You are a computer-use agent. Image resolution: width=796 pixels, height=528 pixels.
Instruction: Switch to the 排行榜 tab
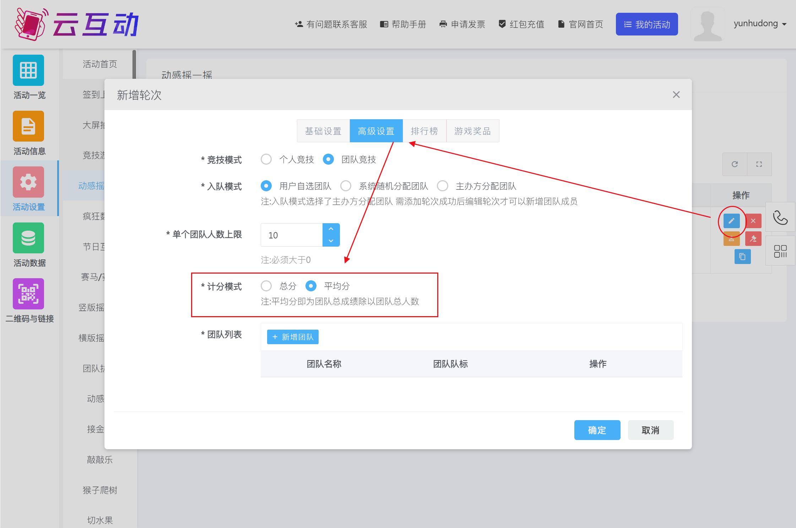(x=425, y=131)
